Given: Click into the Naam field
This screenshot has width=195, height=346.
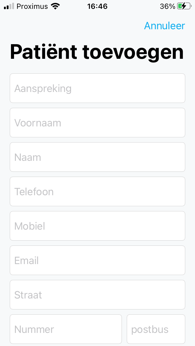Looking at the screenshot, I should tap(97, 157).
